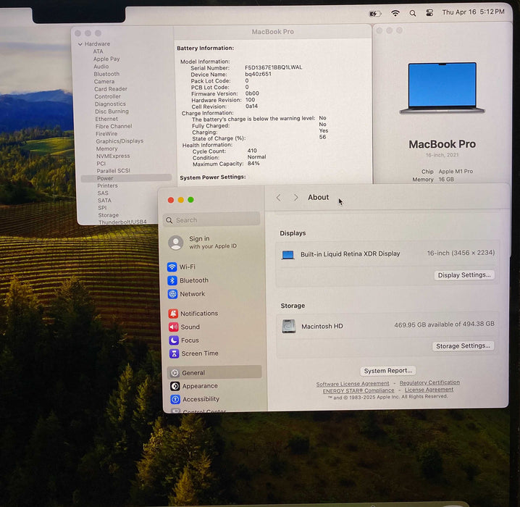Select Audio in System Information sidebar
Viewport: 520px width, 507px height.
click(101, 67)
